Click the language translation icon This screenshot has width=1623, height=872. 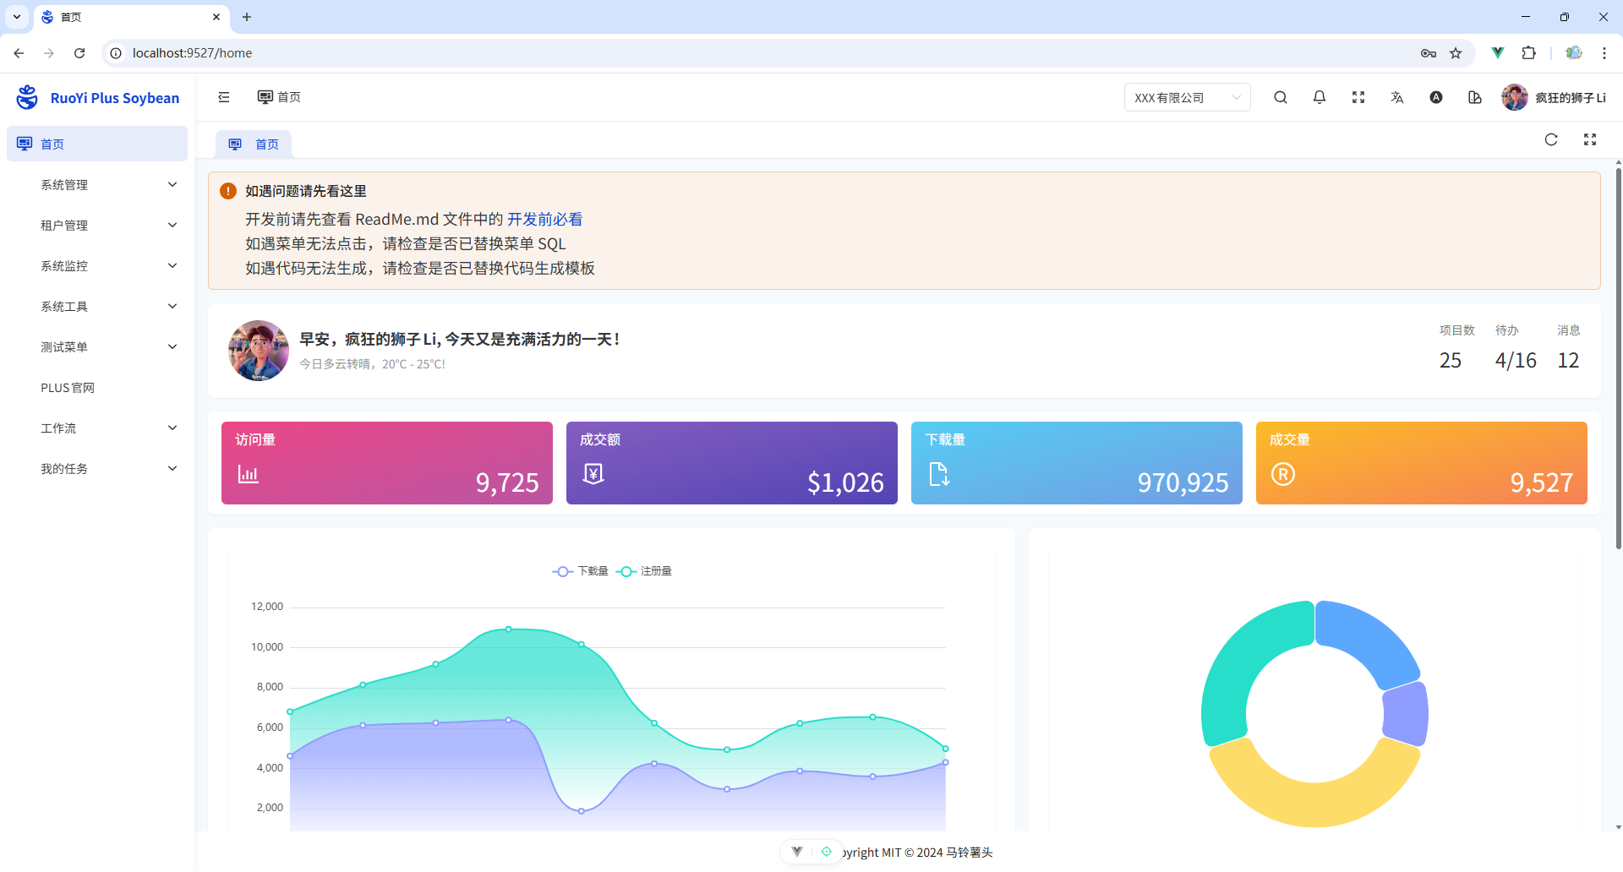[1397, 97]
